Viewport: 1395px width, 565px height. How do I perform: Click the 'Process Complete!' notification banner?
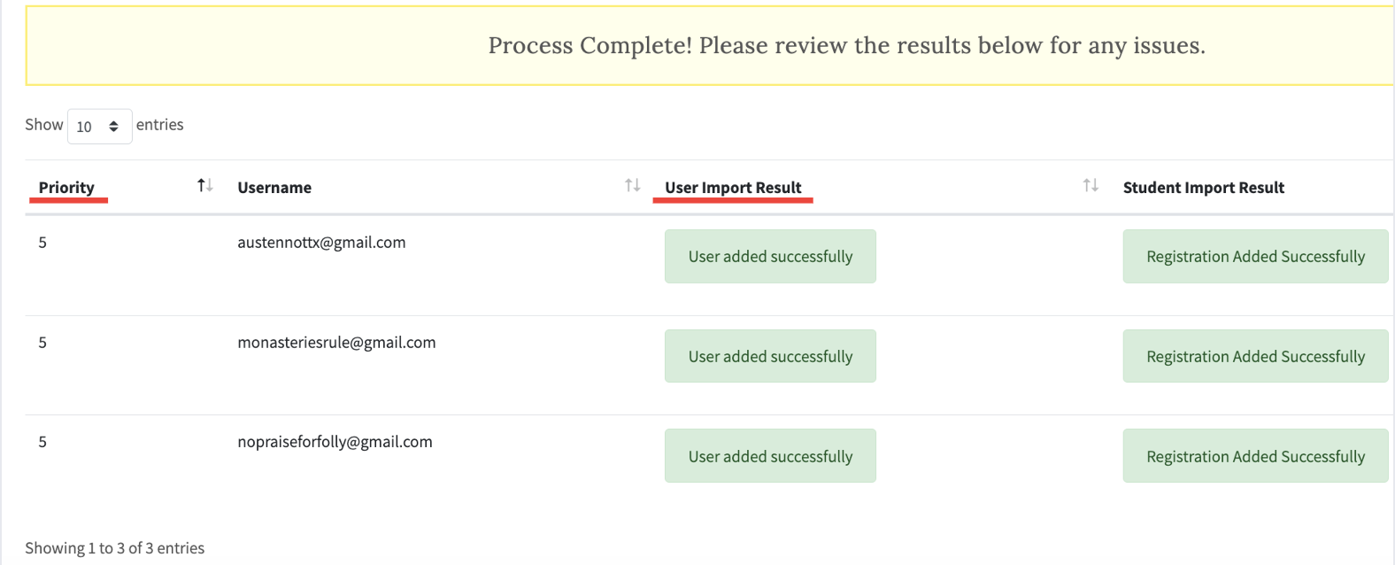845,46
